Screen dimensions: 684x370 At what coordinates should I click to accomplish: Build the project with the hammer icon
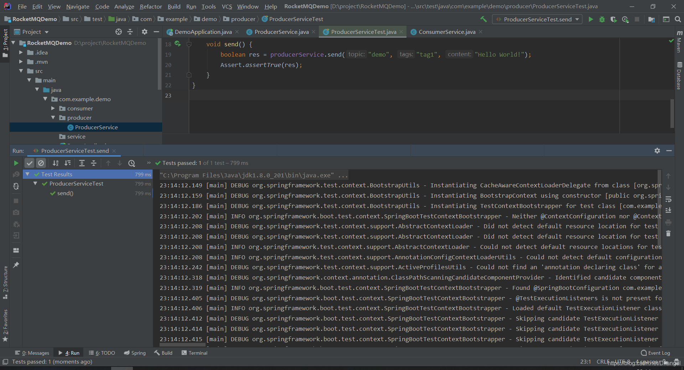(483, 19)
